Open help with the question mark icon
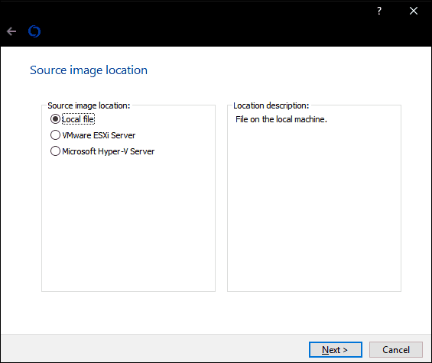Image resolution: width=432 pixels, height=363 pixels. [x=379, y=11]
